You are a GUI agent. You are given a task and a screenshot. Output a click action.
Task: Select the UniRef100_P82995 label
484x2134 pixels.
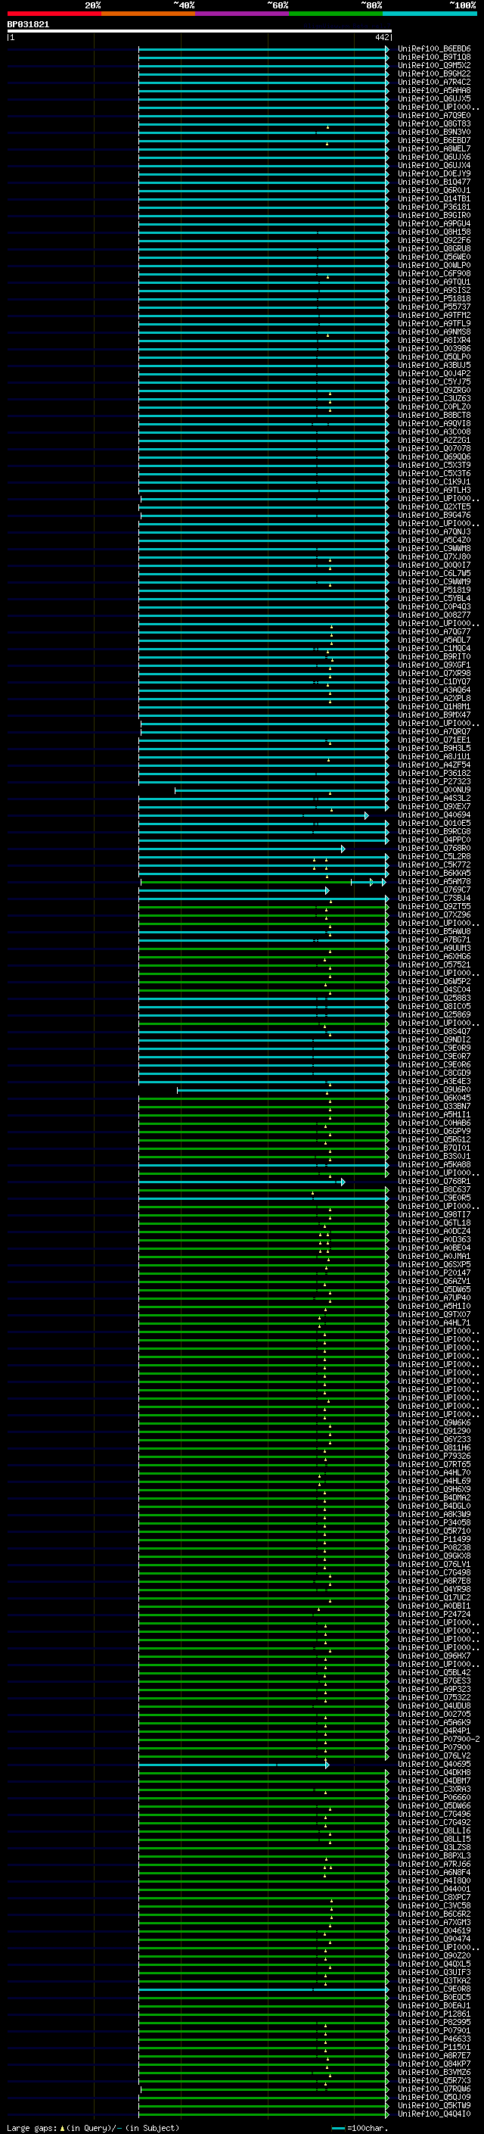434,2022
